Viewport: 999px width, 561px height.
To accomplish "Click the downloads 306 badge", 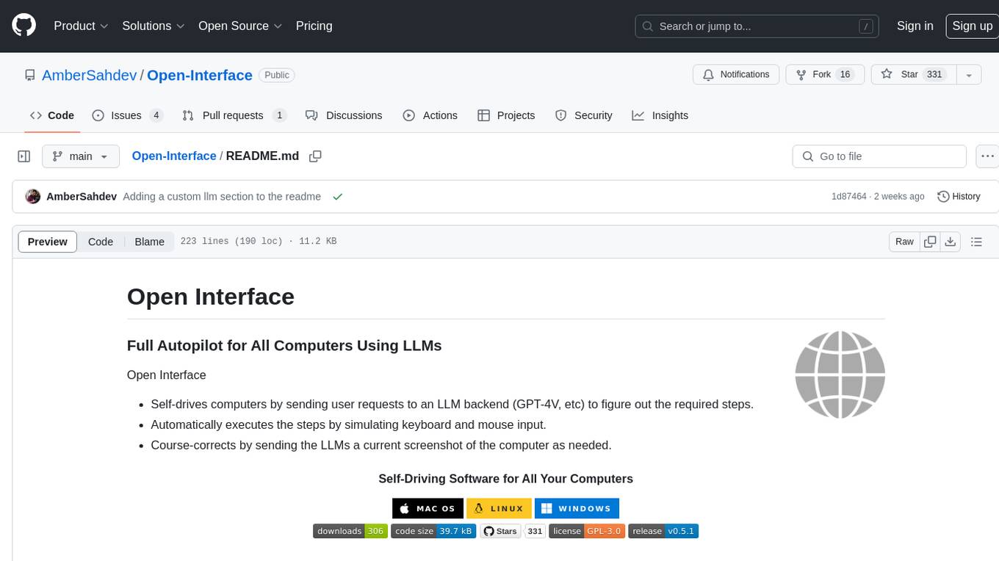I will (350, 531).
